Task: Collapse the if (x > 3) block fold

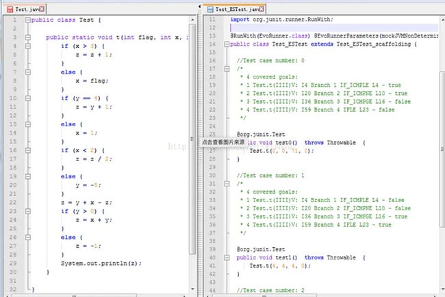Action: (28, 46)
